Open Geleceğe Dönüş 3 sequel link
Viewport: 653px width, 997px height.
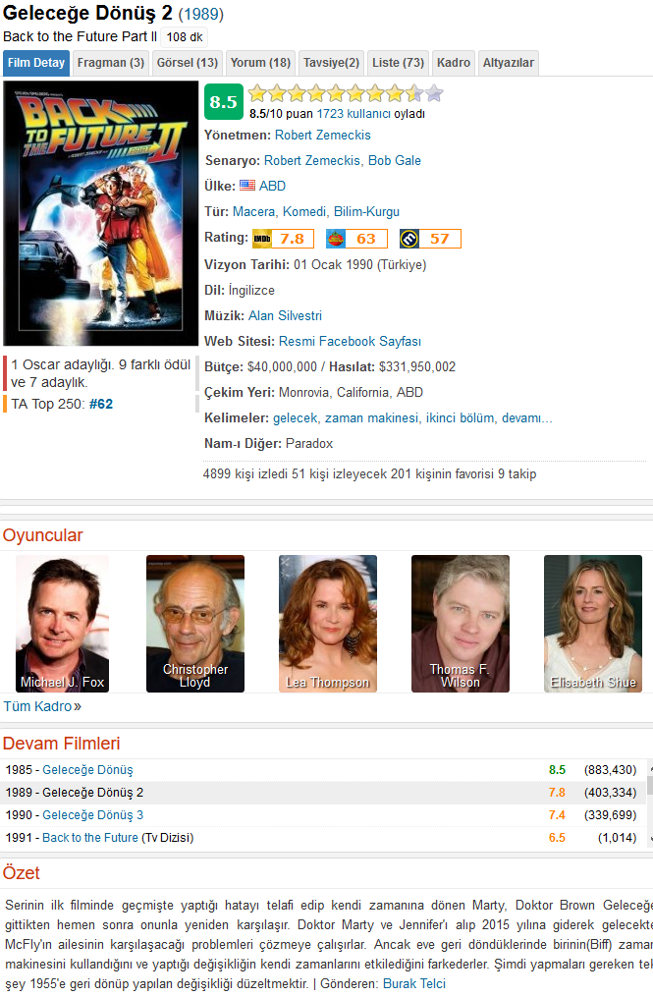pyautogui.click(x=93, y=815)
